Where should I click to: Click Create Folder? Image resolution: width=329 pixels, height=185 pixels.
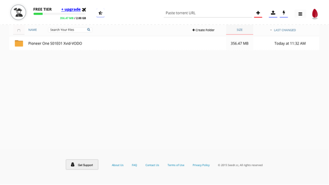pos(203,30)
